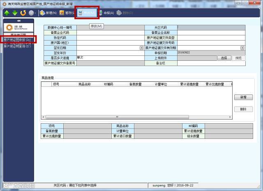Click status text 关区代码：请在下拉列表中选择
Image resolution: width=263 pixels, height=191 pixels.
(75, 185)
